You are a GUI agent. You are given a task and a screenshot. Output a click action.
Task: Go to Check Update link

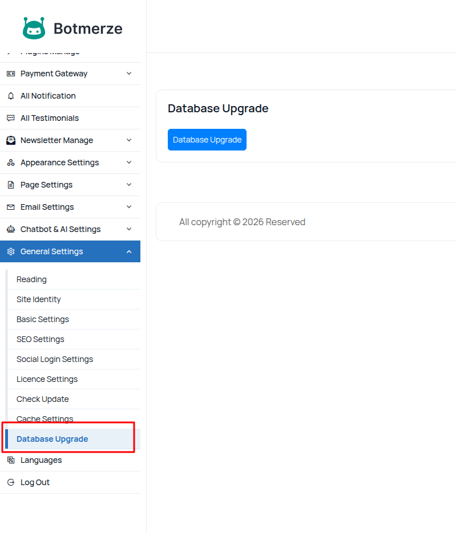point(43,399)
